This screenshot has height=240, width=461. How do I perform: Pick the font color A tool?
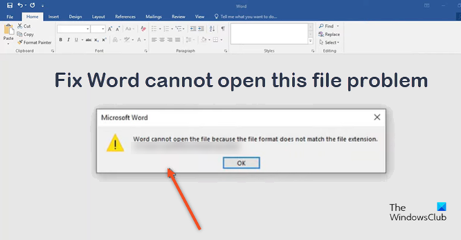pyautogui.click(x=139, y=39)
